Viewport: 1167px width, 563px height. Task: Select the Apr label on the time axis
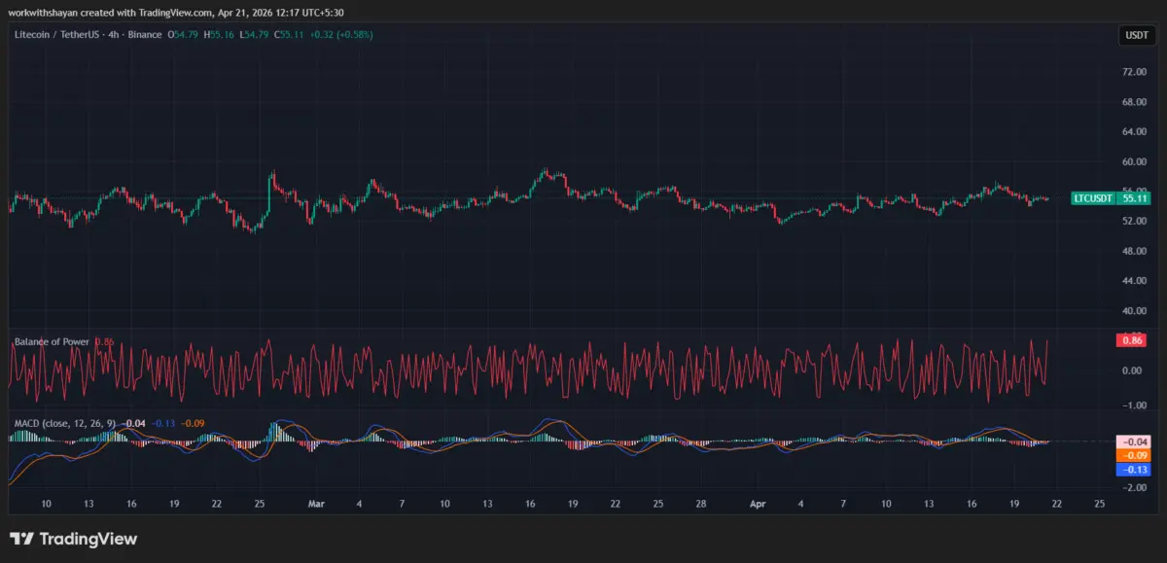pyautogui.click(x=759, y=505)
